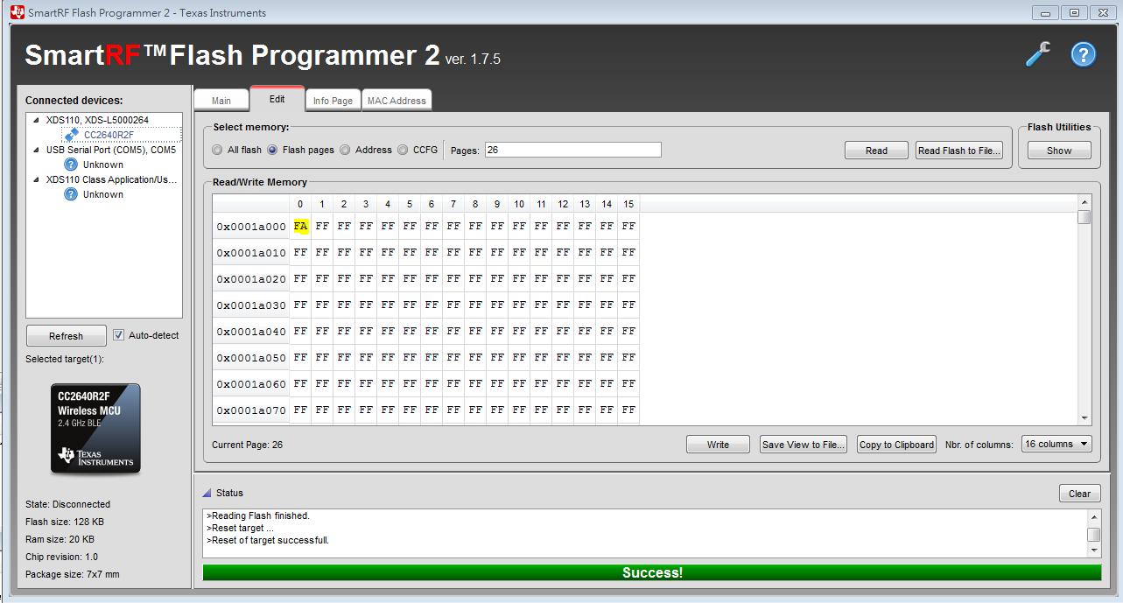Click memory view scroll down arrow
Screen dimensions: 1123x603
(1084, 418)
